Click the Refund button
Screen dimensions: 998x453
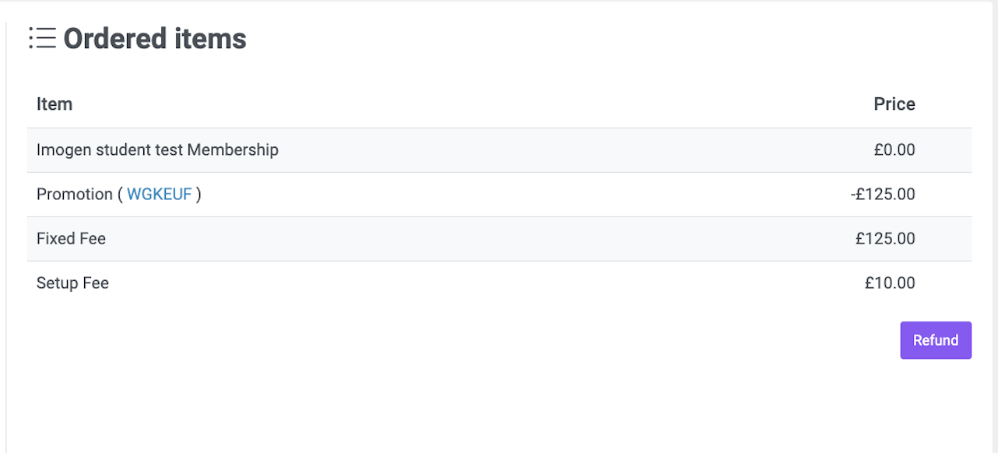(936, 340)
